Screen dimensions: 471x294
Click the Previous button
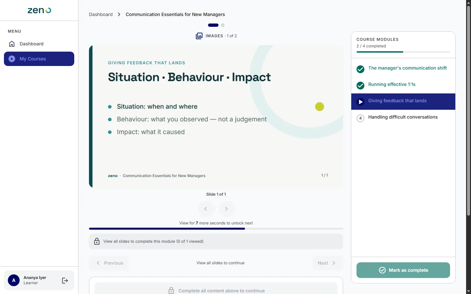pos(109,263)
